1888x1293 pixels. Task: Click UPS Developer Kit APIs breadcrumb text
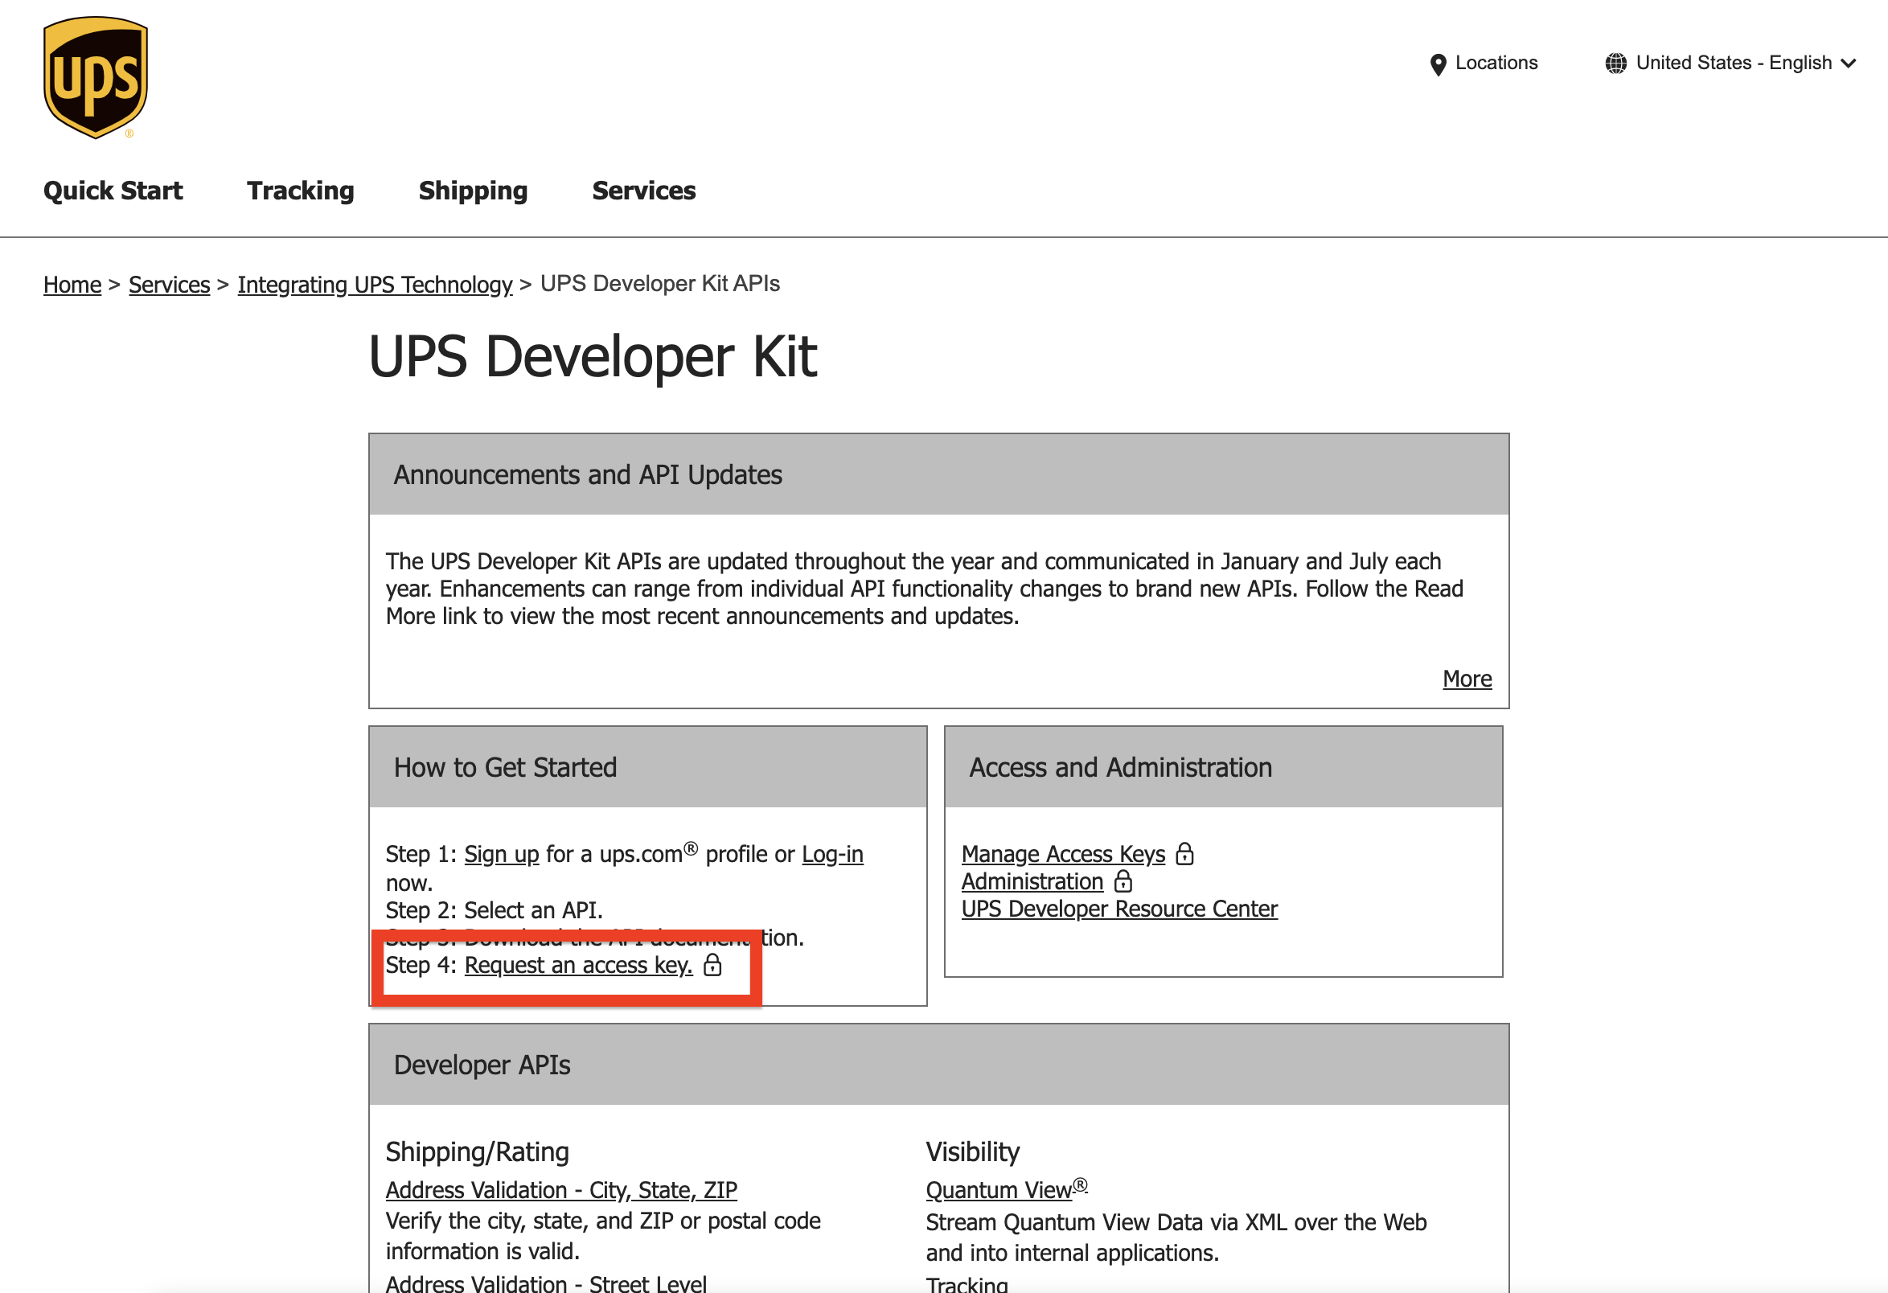(659, 284)
